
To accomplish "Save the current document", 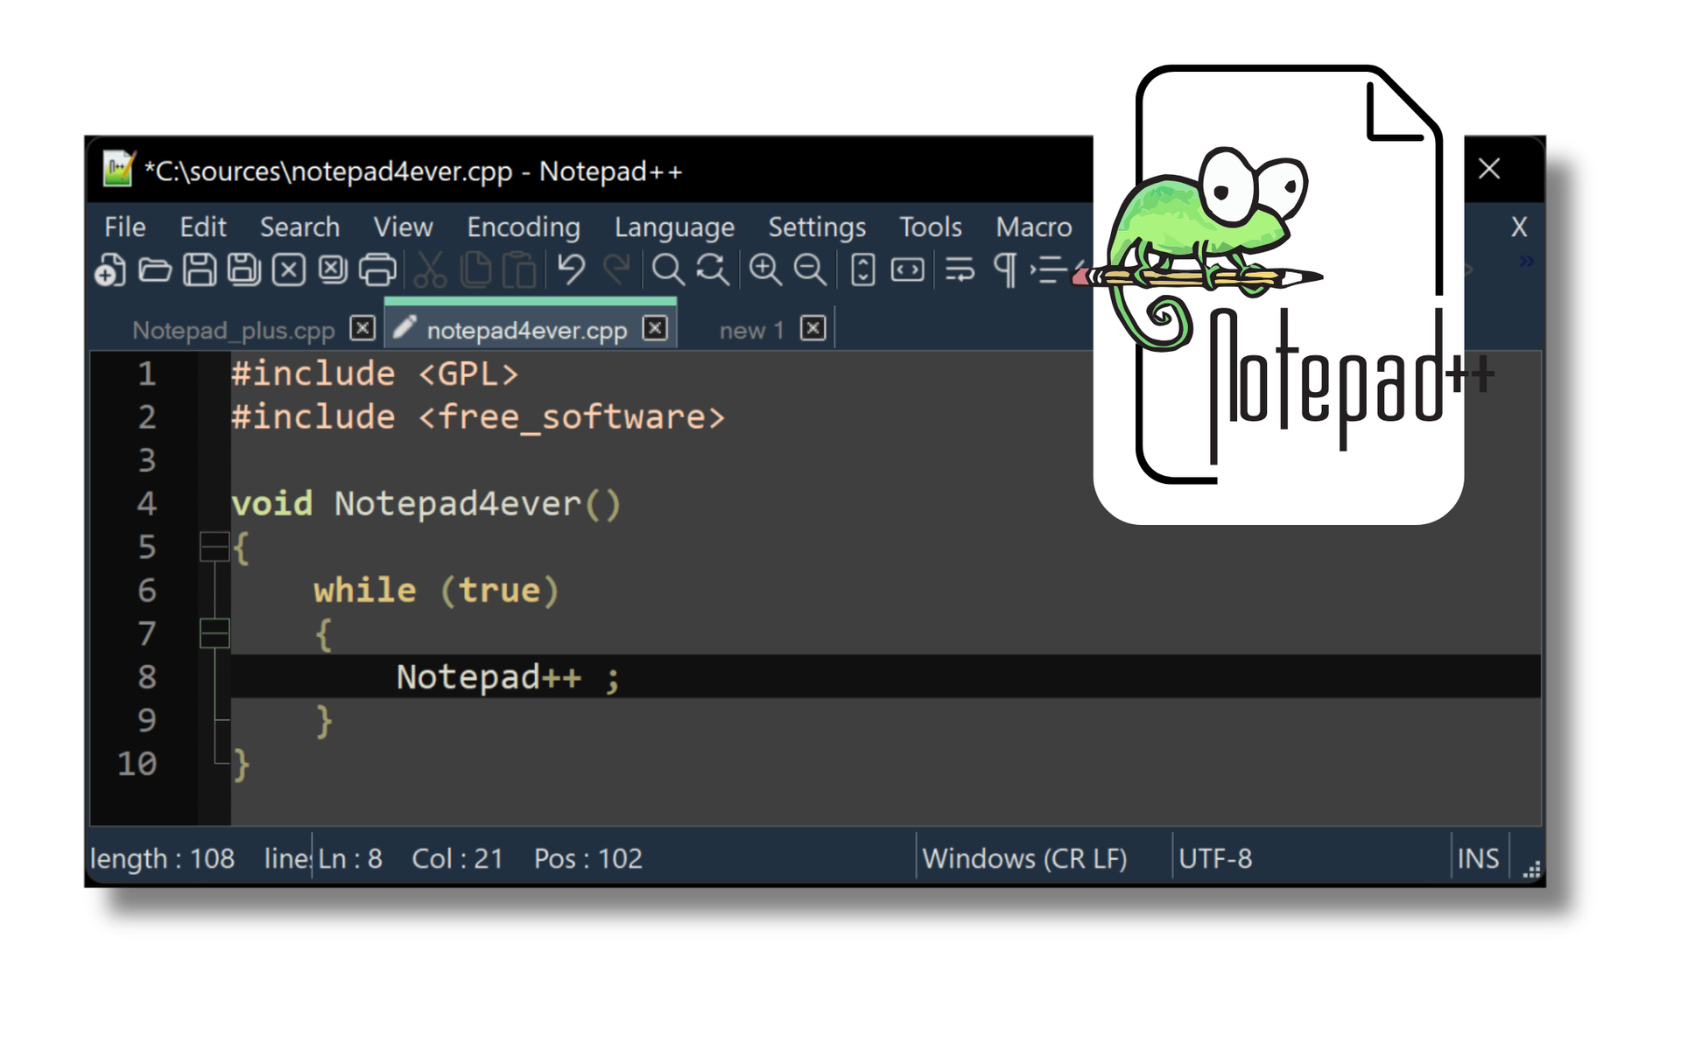I will click(x=200, y=269).
